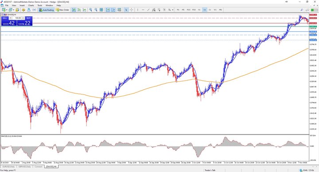The image size is (319, 172).
Task: Draw a horizontal line
Action: pyautogui.click(x=143, y=10)
